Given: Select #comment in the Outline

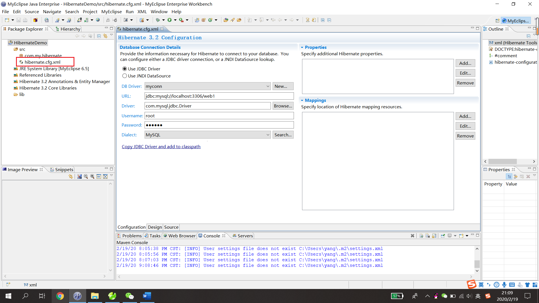Looking at the screenshot, I should pyautogui.click(x=506, y=56).
